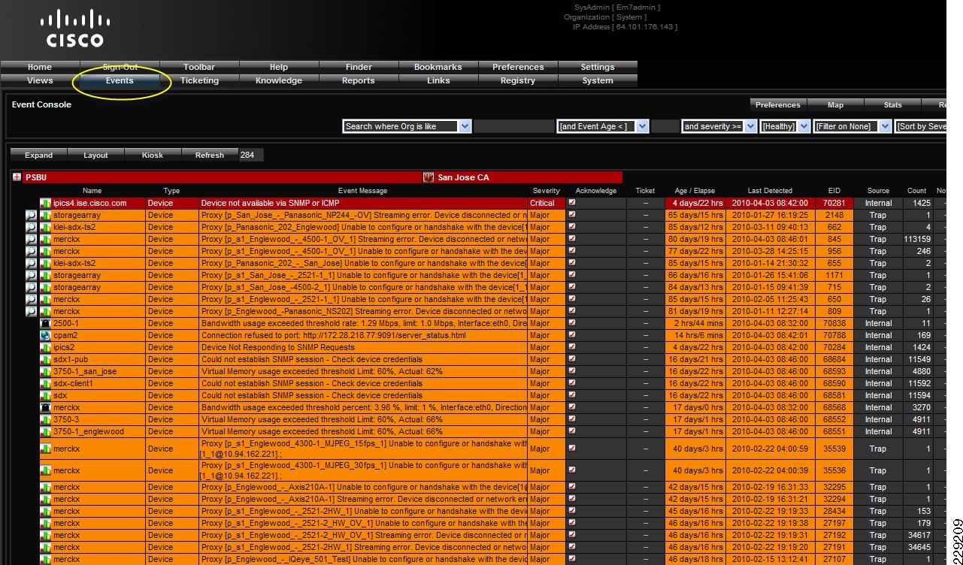Viewport: 963px width, 565px height.
Task: Acknowledge the storagearray event EID 2148
Action: pyautogui.click(x=572, y=214)
